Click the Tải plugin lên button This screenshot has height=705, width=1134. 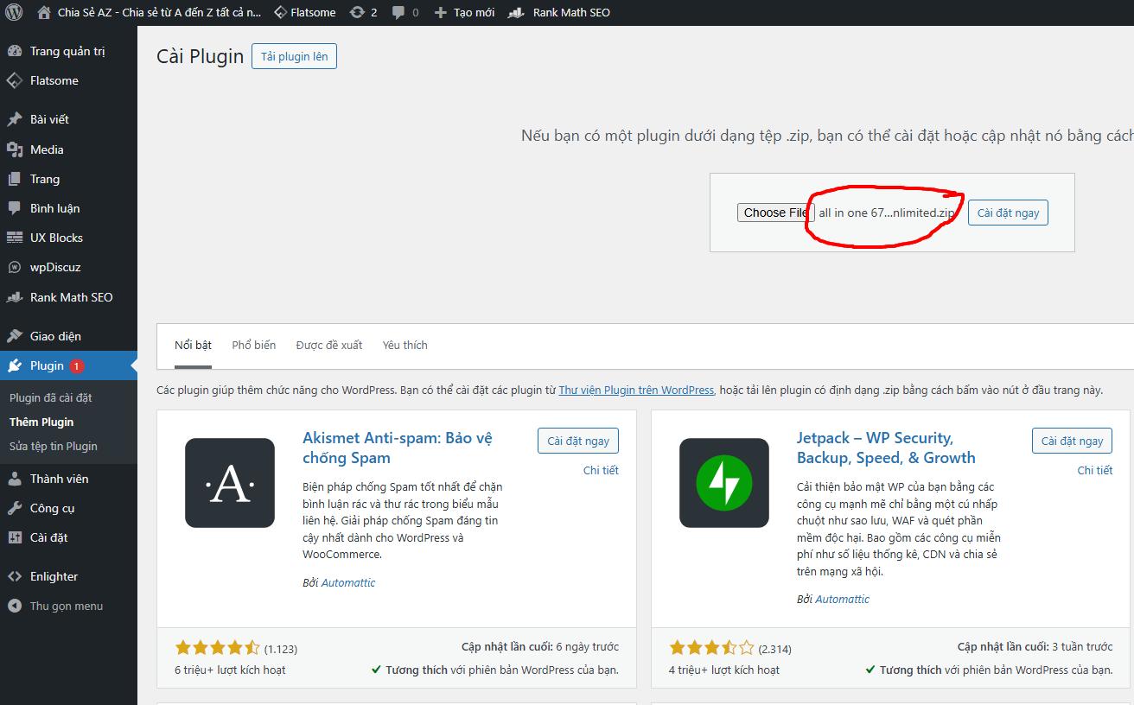point(295,56)
